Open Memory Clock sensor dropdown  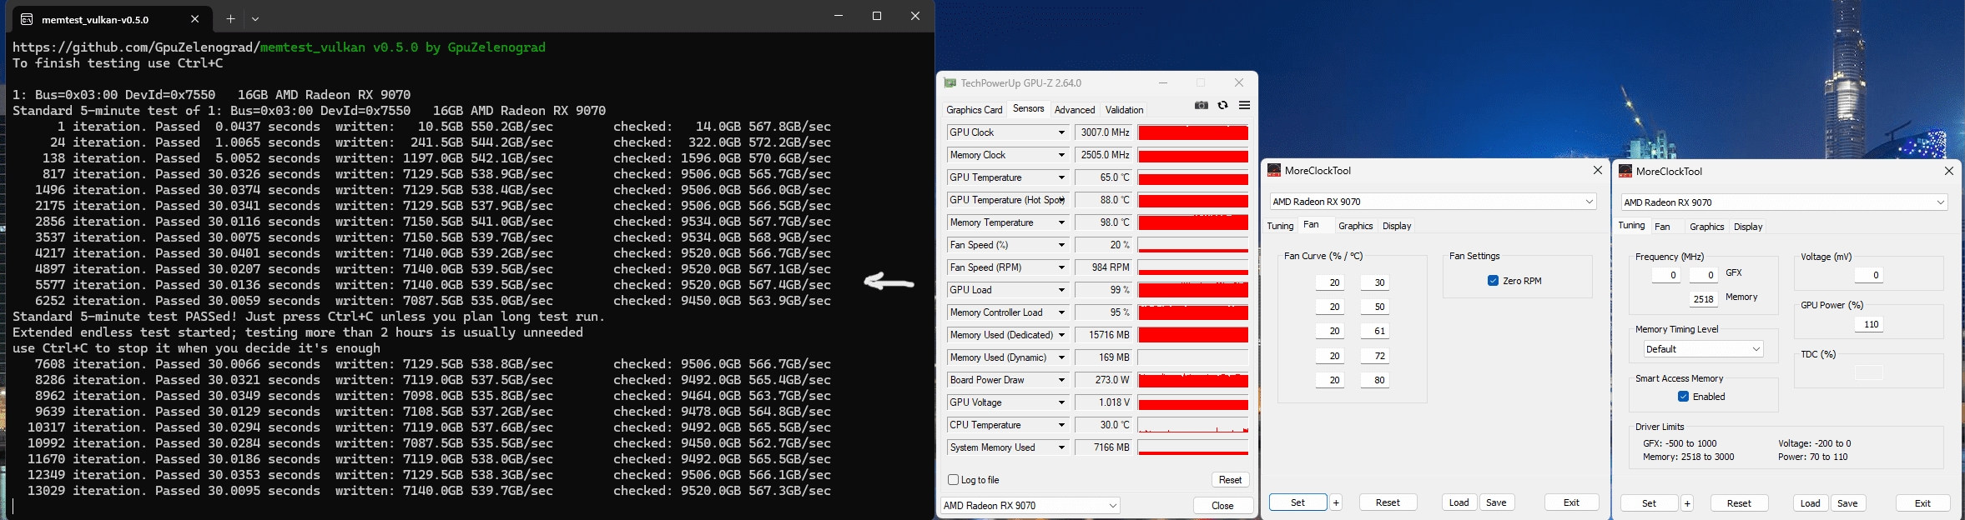click(x=1061, y=155)
